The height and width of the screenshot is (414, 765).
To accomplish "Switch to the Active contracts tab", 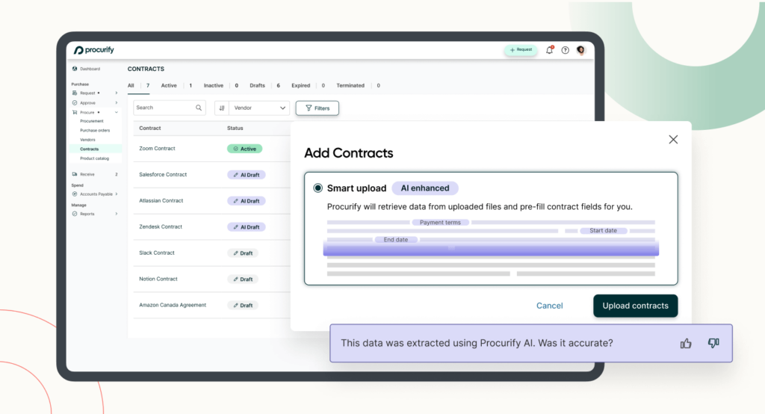I will point(169,85).
